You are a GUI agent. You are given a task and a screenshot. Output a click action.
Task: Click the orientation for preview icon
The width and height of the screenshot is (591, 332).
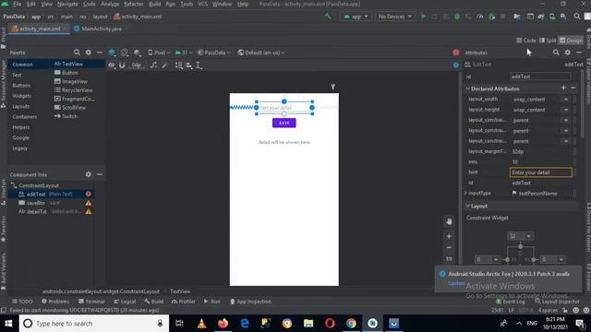(125, 53)
